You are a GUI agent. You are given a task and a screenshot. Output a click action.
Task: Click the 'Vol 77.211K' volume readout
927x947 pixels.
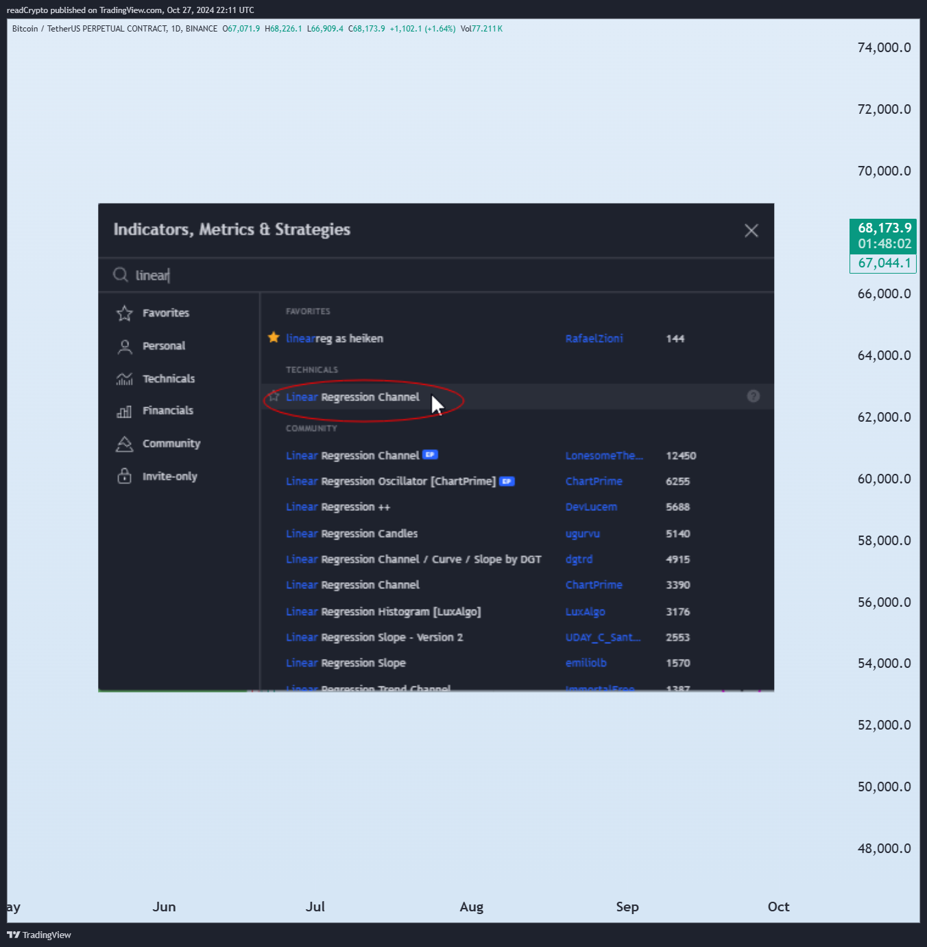click(x=481, y=29)
